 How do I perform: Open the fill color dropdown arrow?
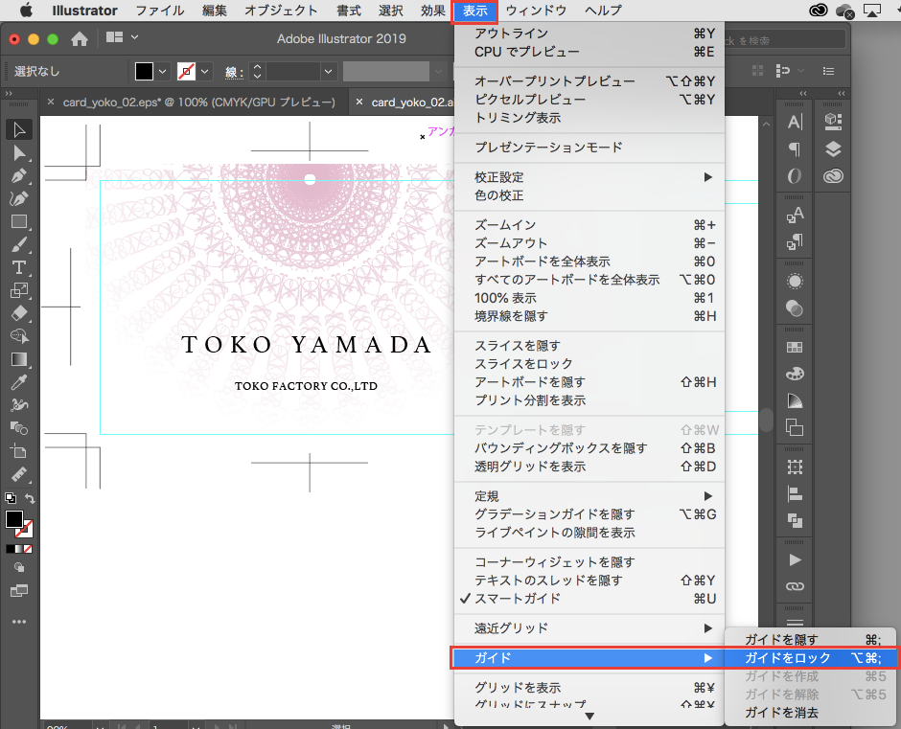pos(162,72)
